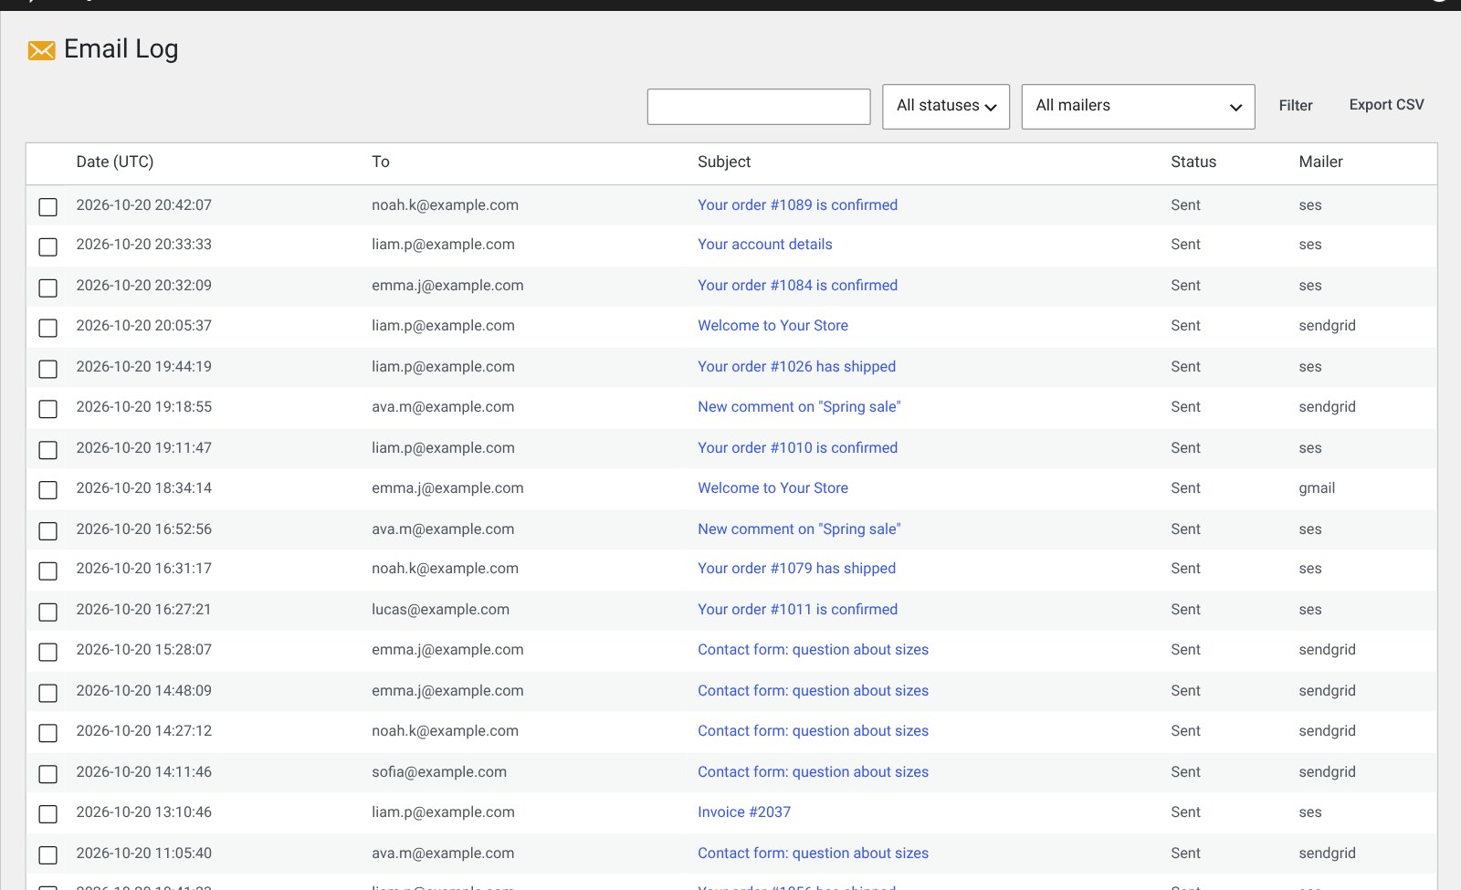
Task: Open 'Your order #1089 is confirmed' email
Action: pyautogui.click(x=797, y=205)
